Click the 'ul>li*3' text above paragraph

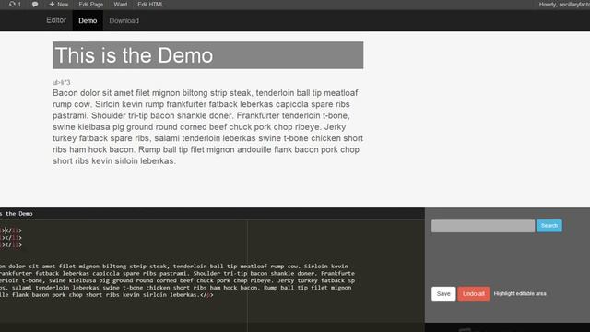(62, 82)
